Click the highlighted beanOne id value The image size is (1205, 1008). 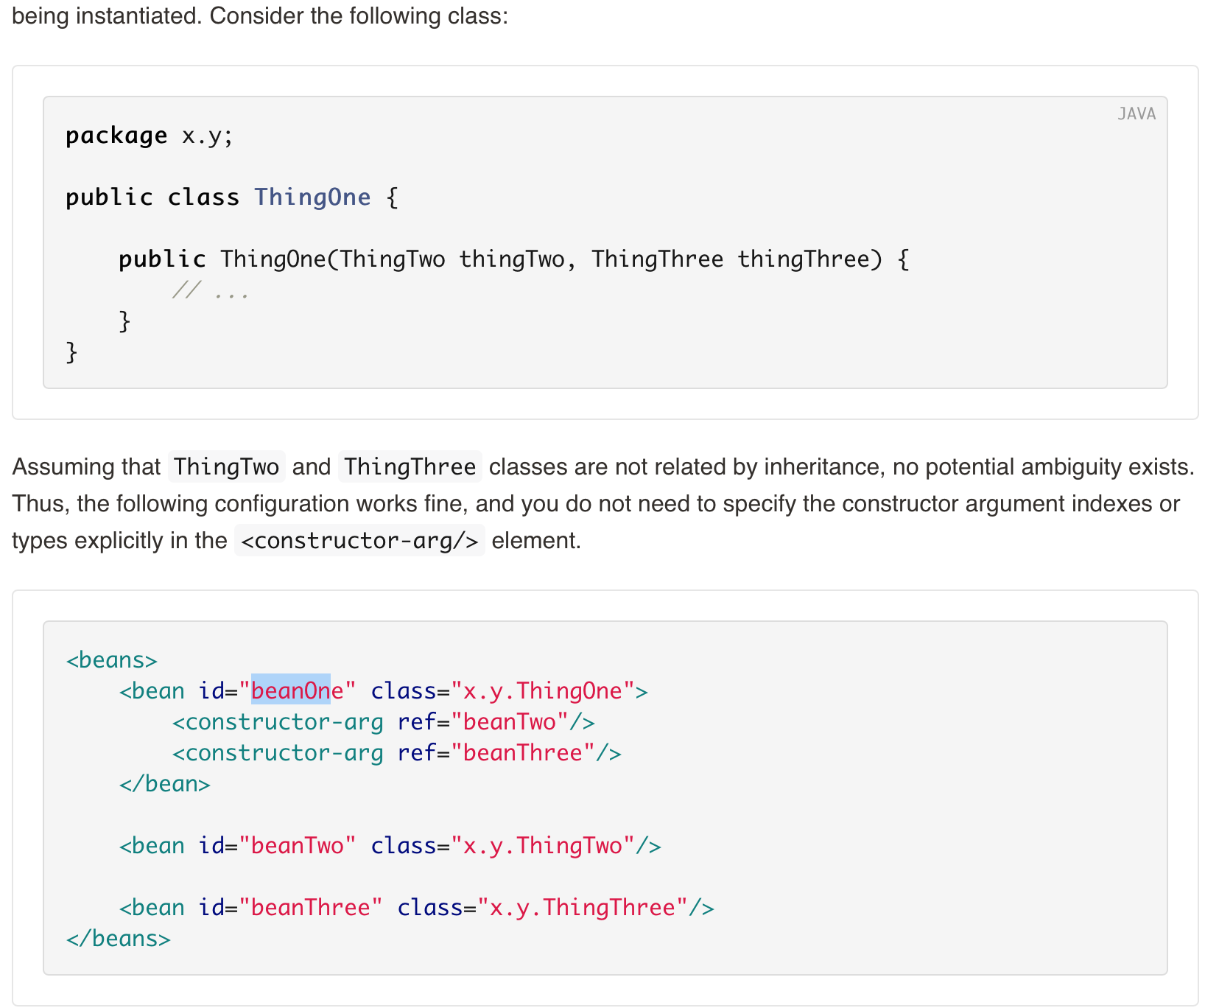point(297,691)
